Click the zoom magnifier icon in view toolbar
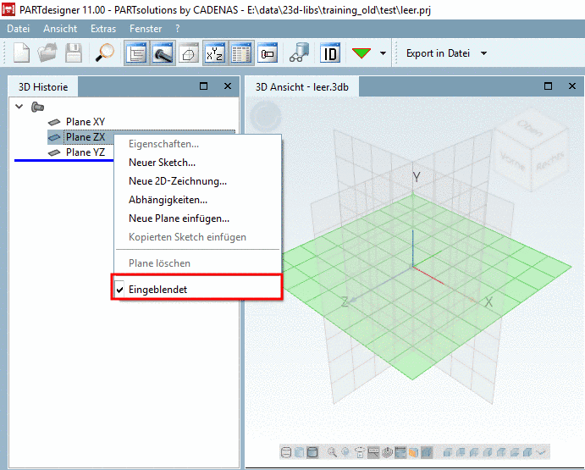 point(332,452)
